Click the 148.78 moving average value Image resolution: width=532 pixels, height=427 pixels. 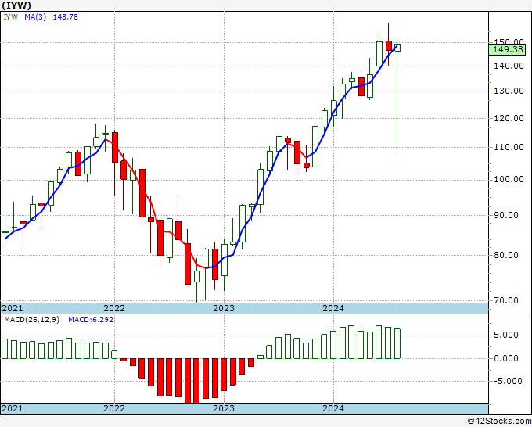point(66,17)
